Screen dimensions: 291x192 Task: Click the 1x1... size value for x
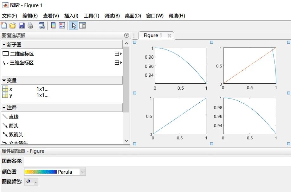(42, 89)
